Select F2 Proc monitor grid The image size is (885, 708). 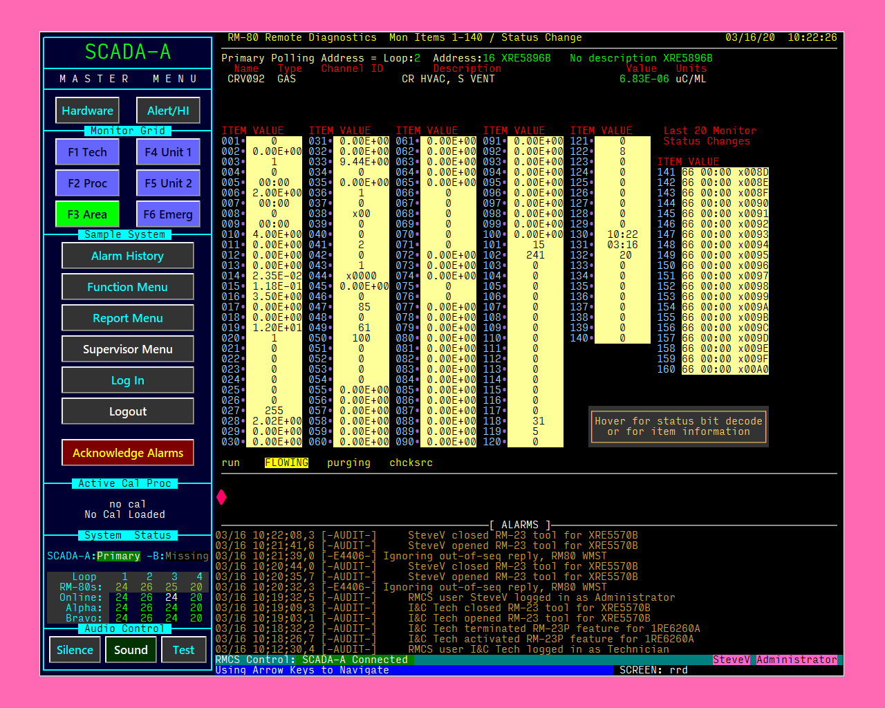(87, 183)
